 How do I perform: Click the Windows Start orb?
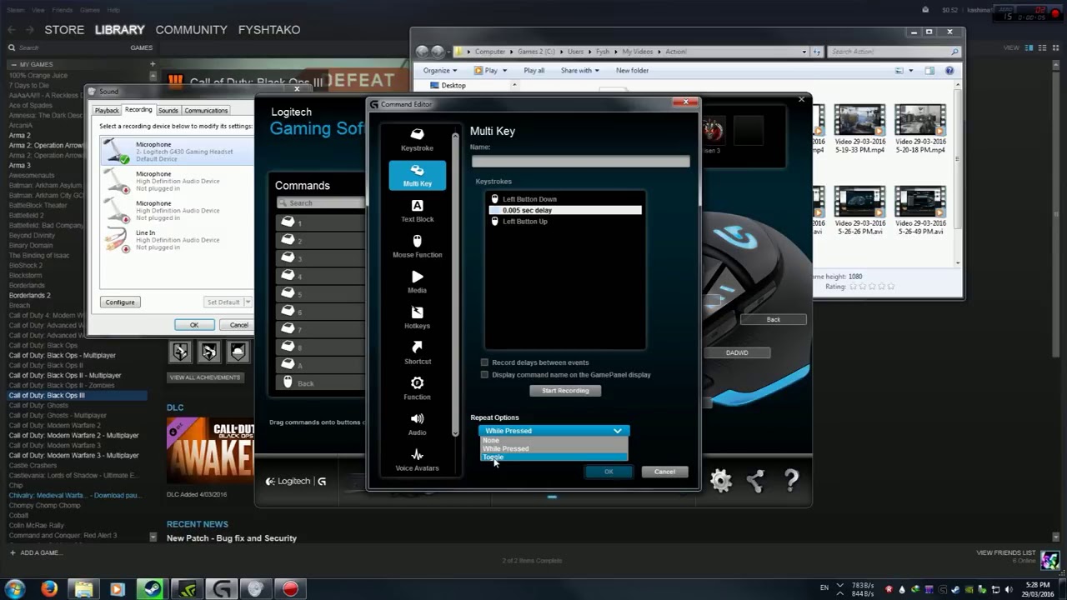(x=15, y=589)
